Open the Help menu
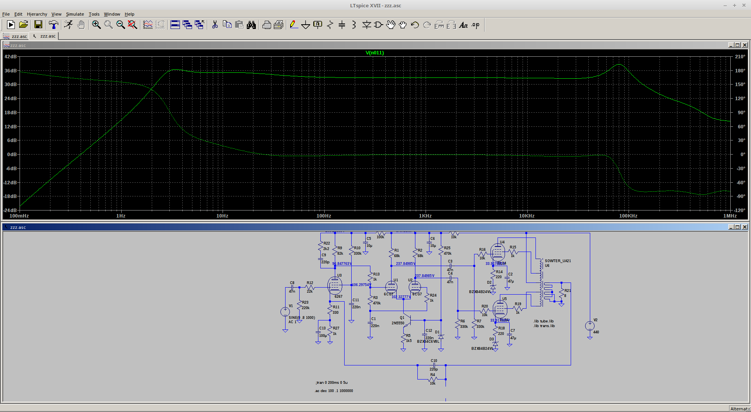 (129, 14)
